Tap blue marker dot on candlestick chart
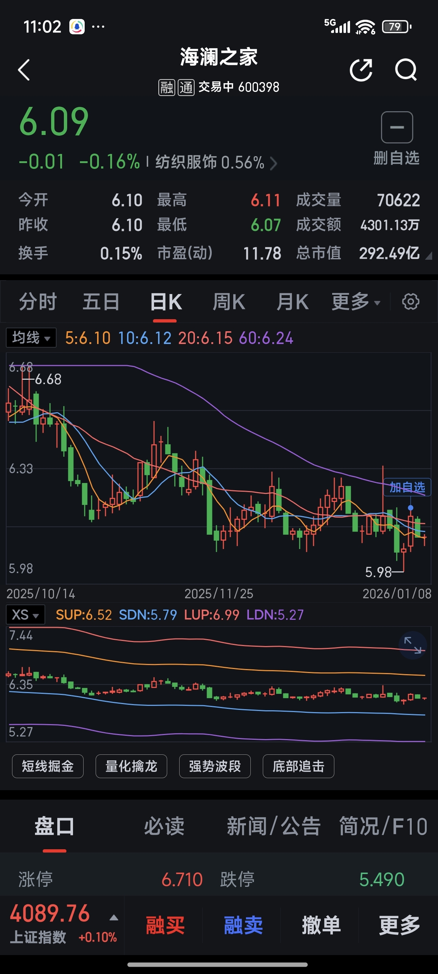Image resolution: width=438 pixels, height=974 pixels. pyautogui.click(x=410, y=508)
